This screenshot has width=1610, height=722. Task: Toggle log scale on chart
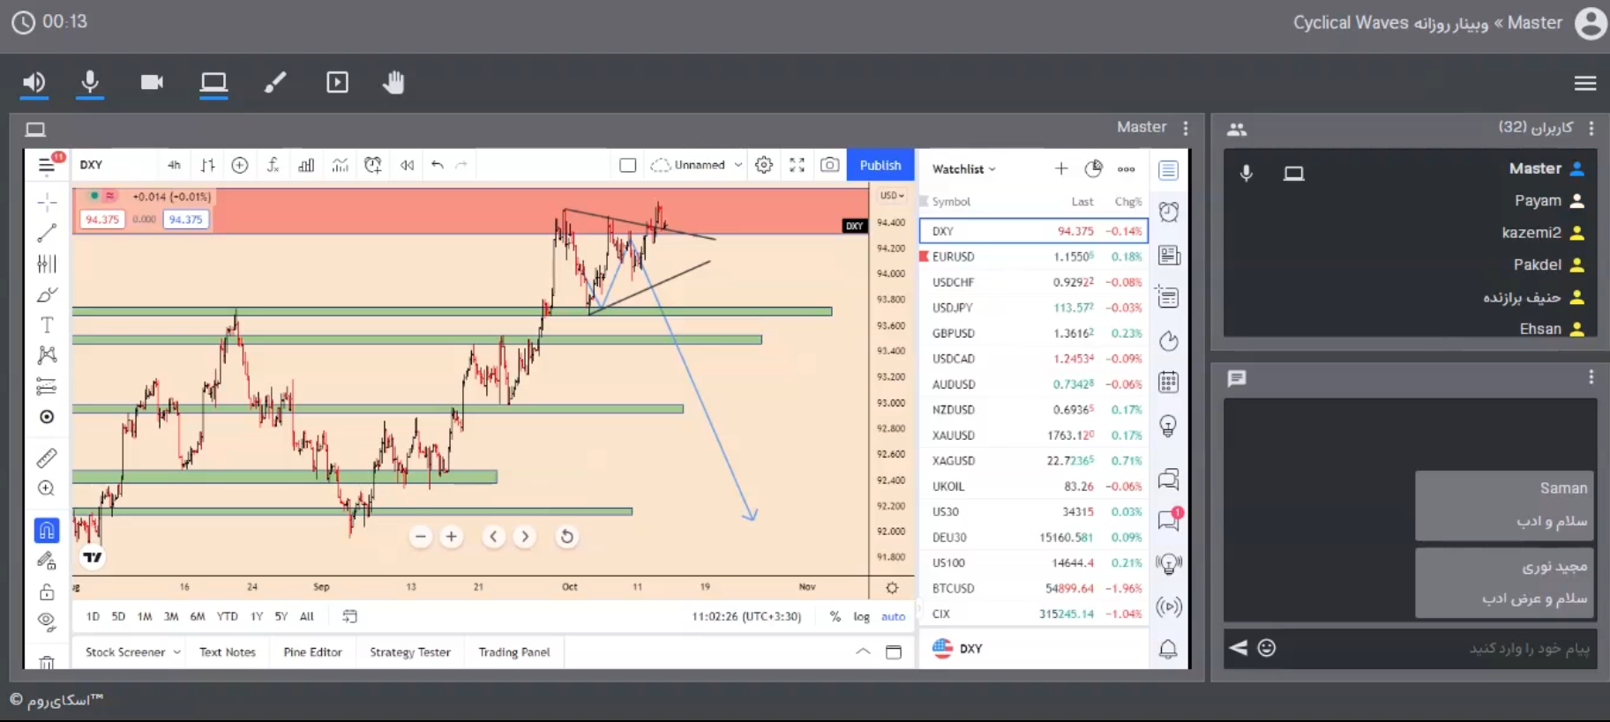(x=861, y=617)
